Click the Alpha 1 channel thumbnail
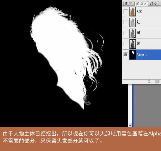The image size is (161, 151). point(132,55)
